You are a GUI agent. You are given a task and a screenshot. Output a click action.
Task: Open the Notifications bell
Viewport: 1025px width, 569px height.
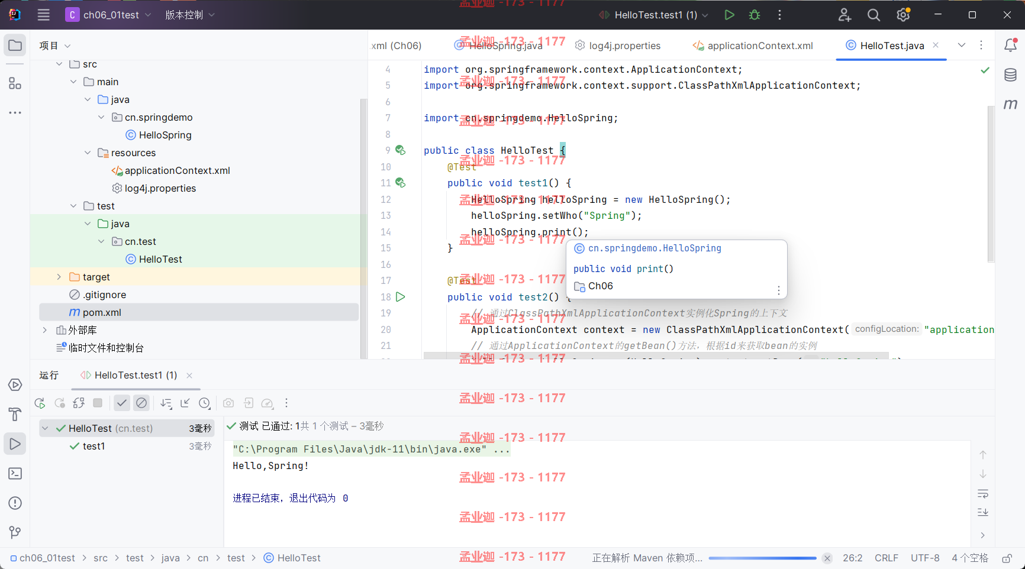pyautogui.click(x=1011, y=45)
